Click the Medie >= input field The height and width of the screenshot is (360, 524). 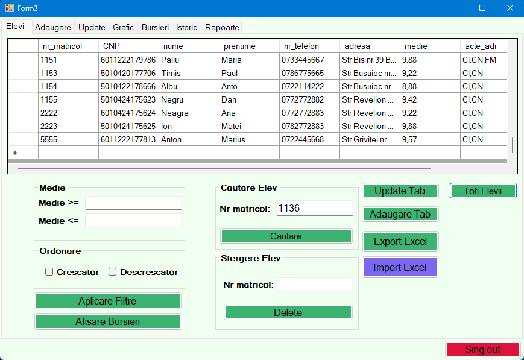click(133, 203)
